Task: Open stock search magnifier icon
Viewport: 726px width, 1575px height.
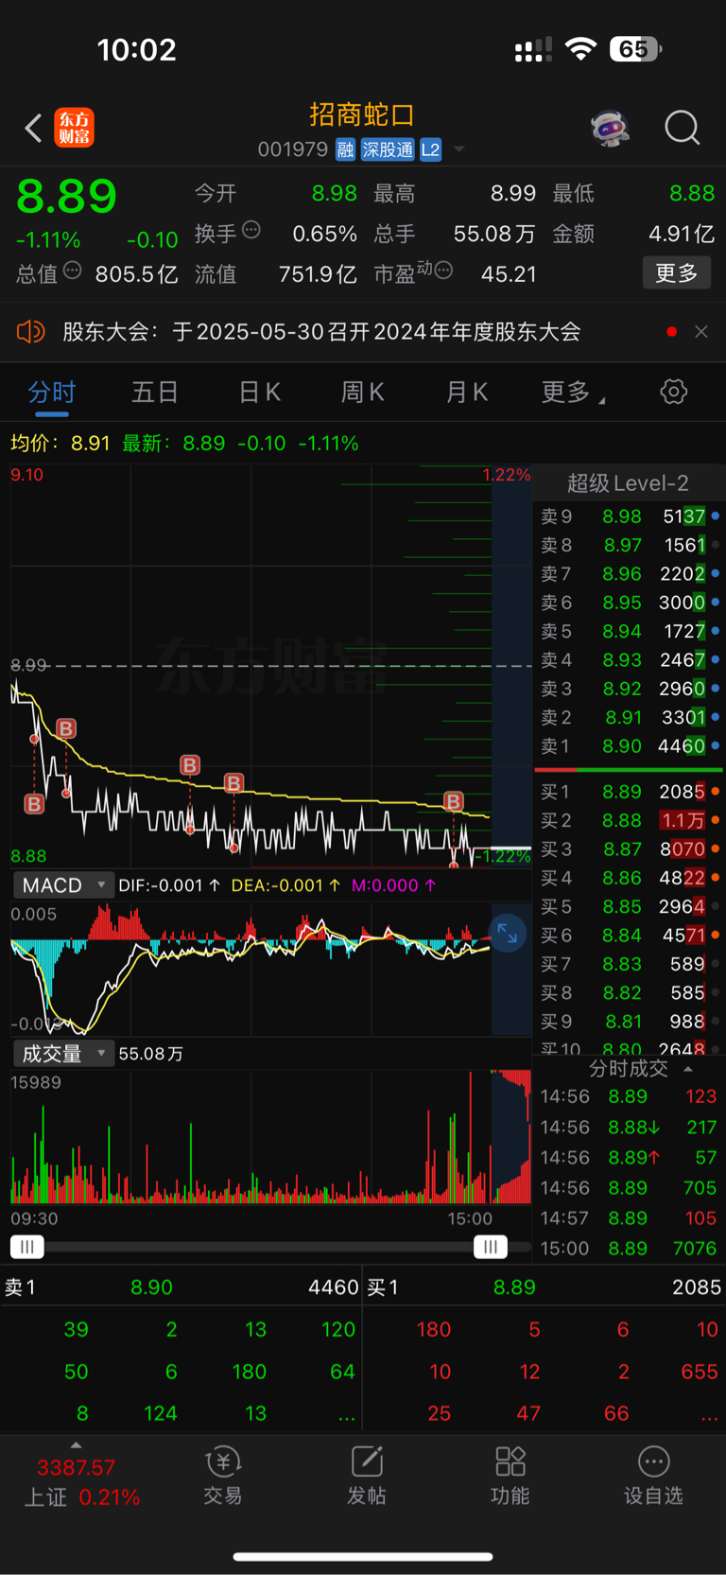Action: pyautogui.click(x=682, y=128)
